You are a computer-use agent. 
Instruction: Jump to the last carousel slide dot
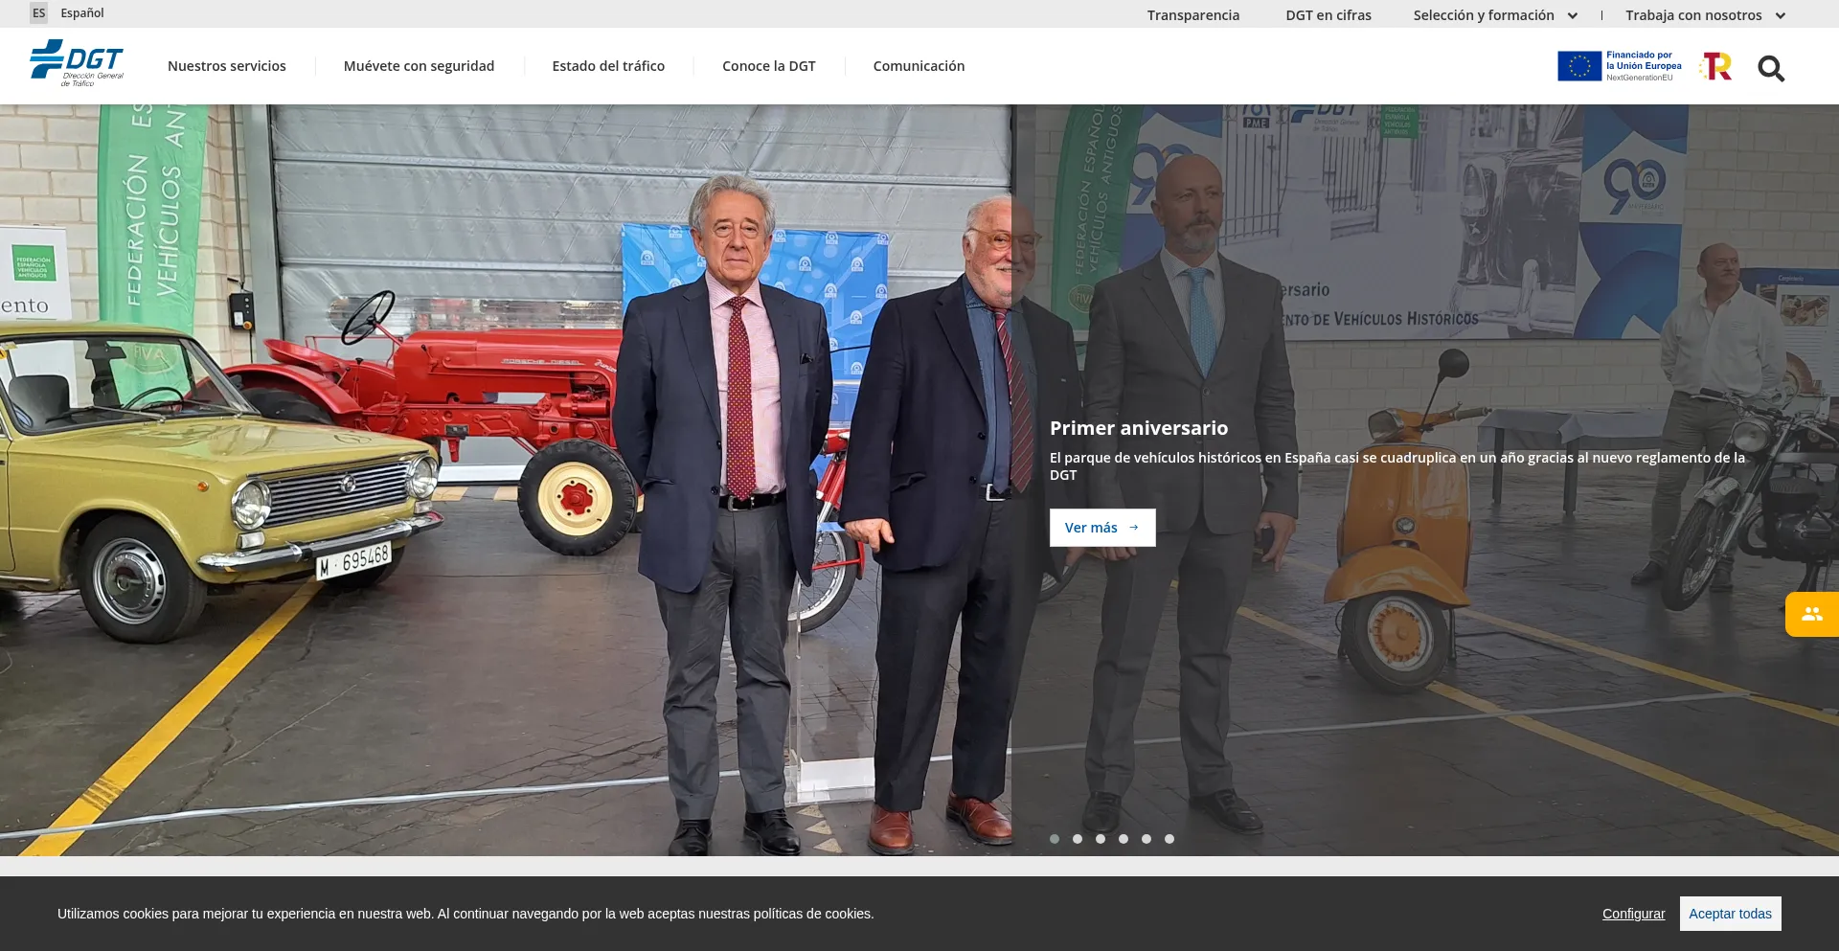point(1169,839)
